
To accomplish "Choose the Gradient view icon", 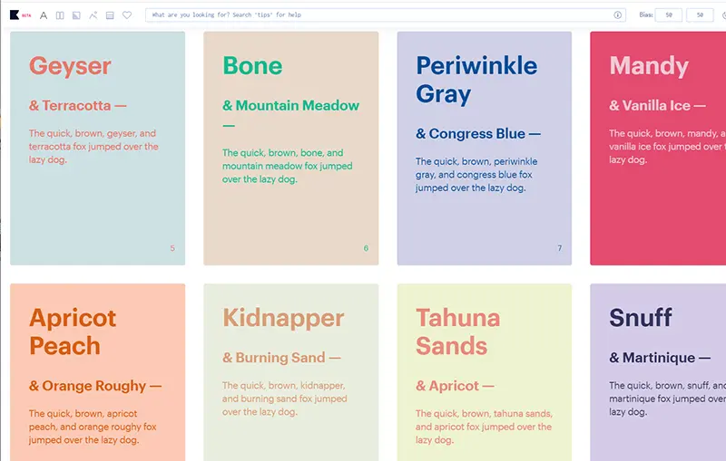I will point(93,15).
